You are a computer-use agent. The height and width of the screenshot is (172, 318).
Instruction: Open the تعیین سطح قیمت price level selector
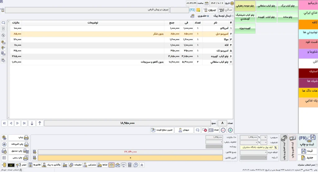[162, 130]
